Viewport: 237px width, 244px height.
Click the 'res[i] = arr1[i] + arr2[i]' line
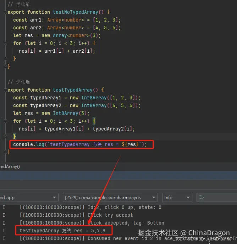coord(57,51)
